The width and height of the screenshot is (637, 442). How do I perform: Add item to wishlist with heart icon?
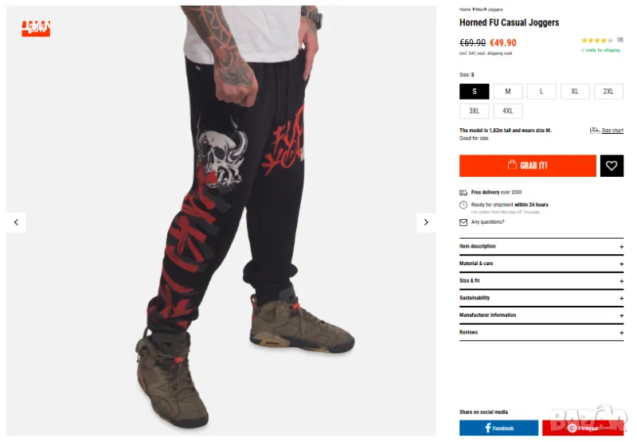point(612,166)
